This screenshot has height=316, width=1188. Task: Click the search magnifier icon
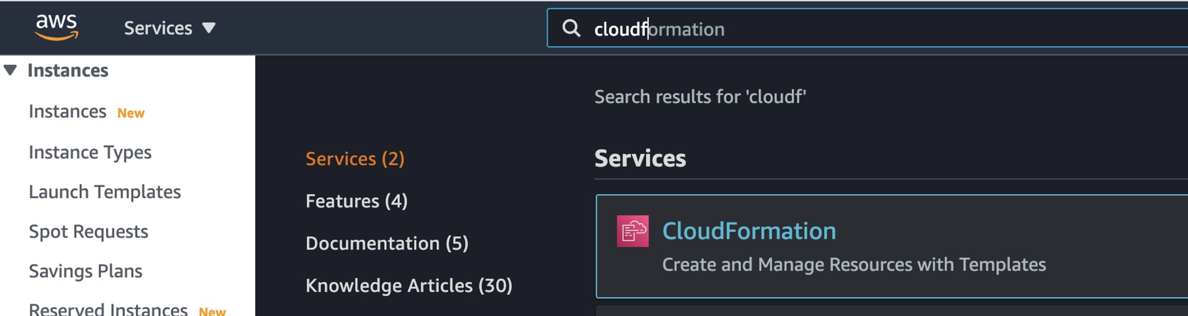[571, 28]
